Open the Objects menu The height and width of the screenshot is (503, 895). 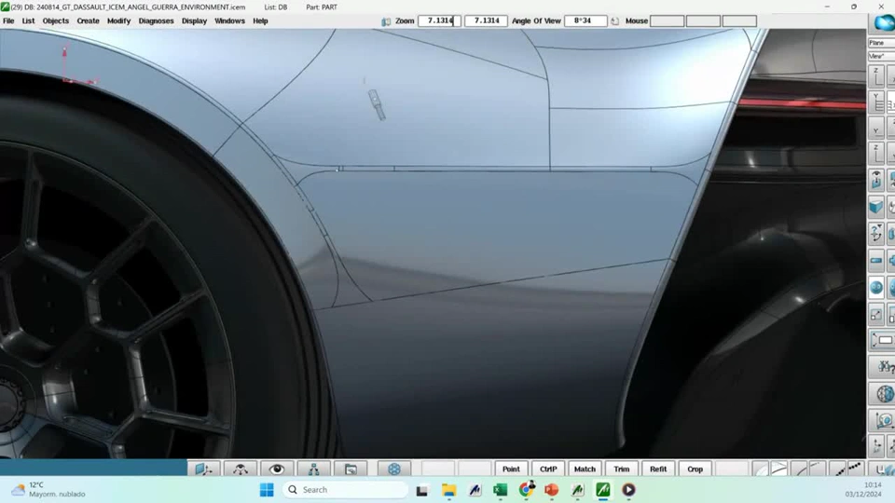coord(56,21)
